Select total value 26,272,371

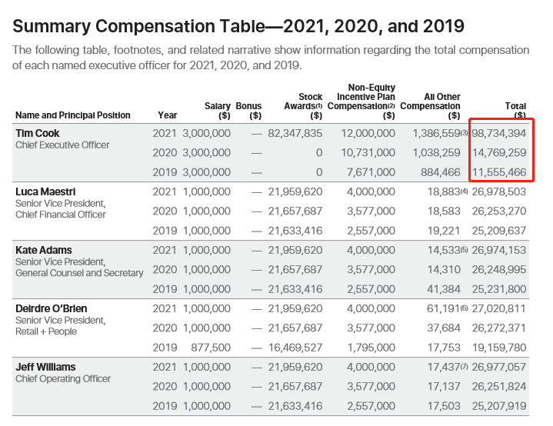[499, 328]
